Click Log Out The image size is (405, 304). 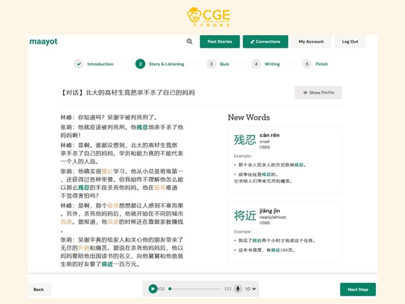click(x=350, y=42)
